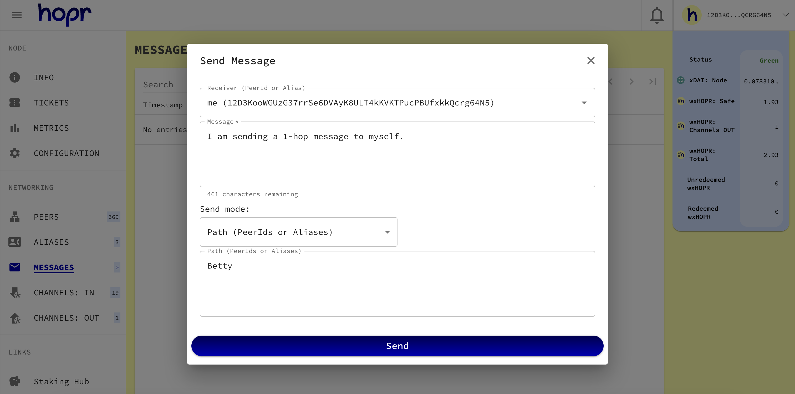Viewport: 795px width, 394px height.
Task: Click the ALIASES contact card icon
Action: [x=14, y=242]
